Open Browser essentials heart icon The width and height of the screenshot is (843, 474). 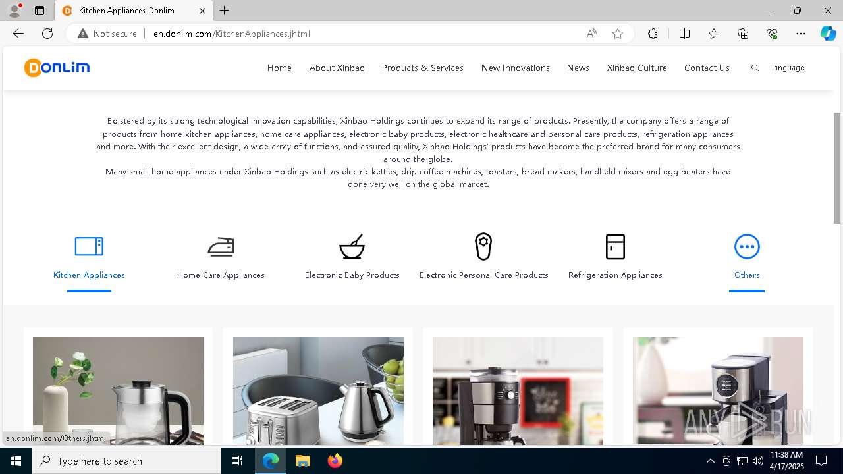click(772, 34)
